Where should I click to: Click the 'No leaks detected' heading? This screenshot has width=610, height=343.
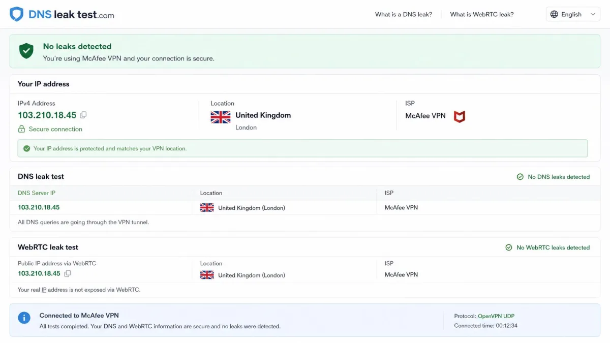tap(77, 46)
